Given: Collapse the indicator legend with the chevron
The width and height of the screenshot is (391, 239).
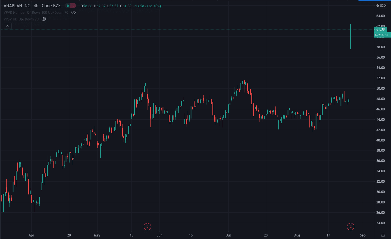Looking at the screenshot, I should coord(8,26).
